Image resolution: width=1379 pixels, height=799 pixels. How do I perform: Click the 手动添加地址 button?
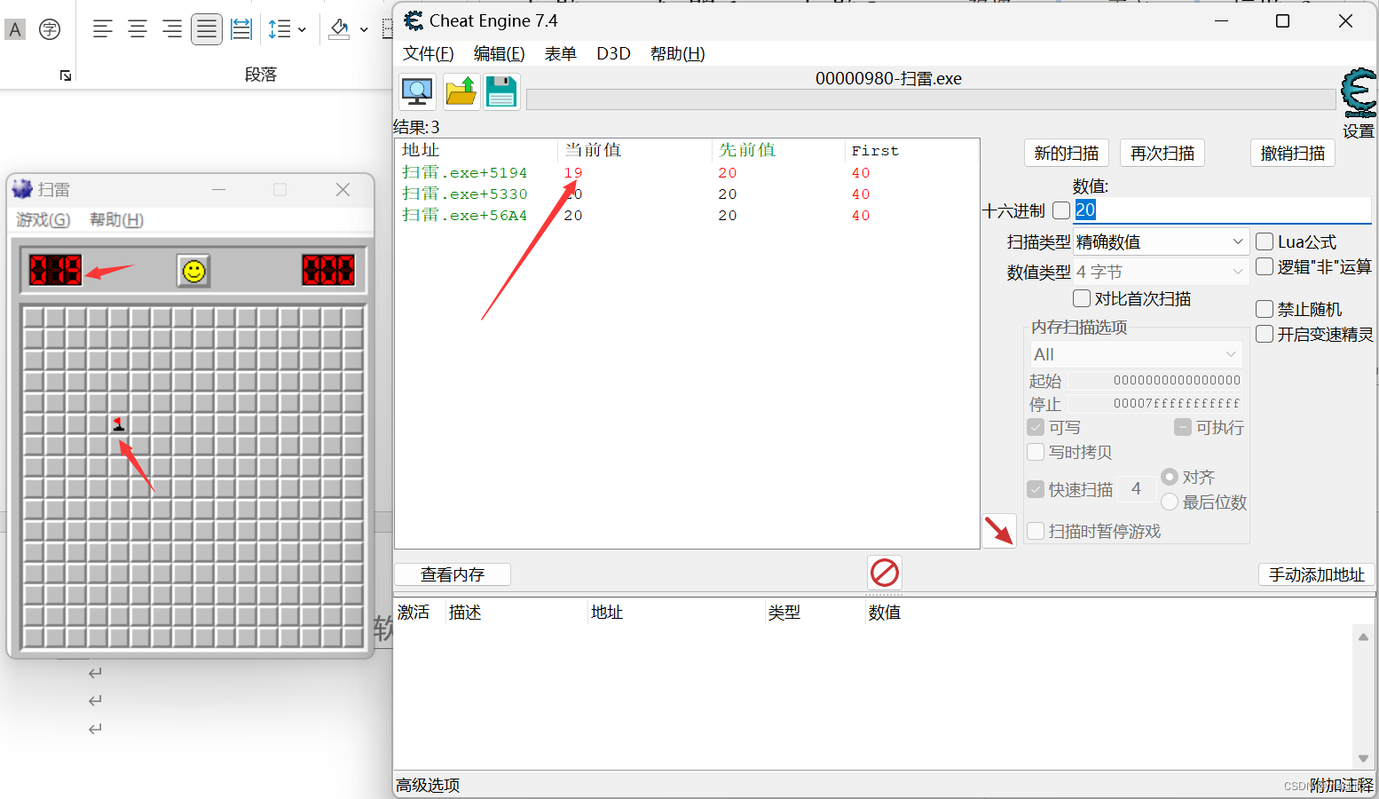pos(1317,574)
